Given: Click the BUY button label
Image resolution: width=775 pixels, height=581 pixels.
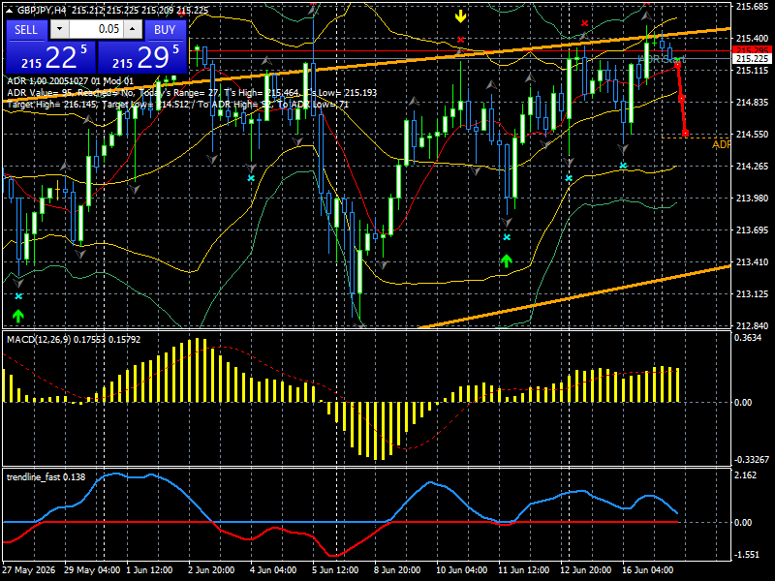Looking at the screenshot, I should (x=165, y=30).
